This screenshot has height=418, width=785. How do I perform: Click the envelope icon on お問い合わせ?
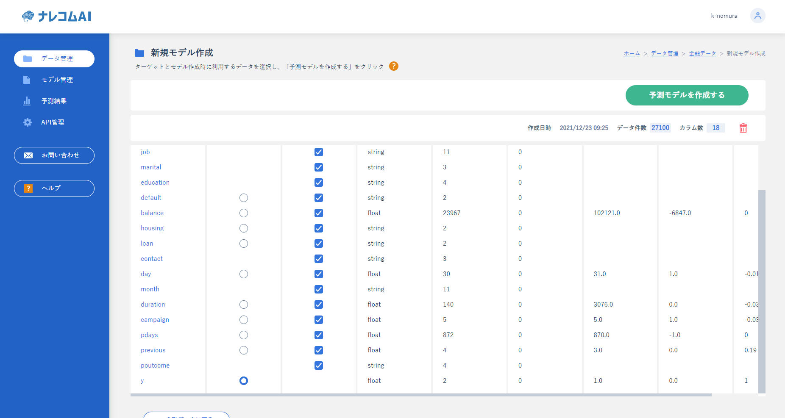coord(28,155)
